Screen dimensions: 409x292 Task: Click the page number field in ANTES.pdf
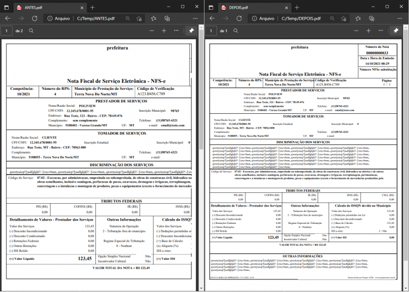7,31
